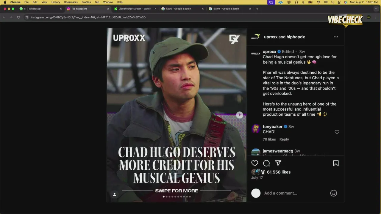
Task: Open Spotlight search in menu bar
Action: point(332,2)
